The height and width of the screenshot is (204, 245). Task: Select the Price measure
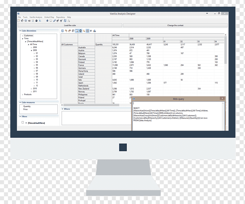[25, 109]
